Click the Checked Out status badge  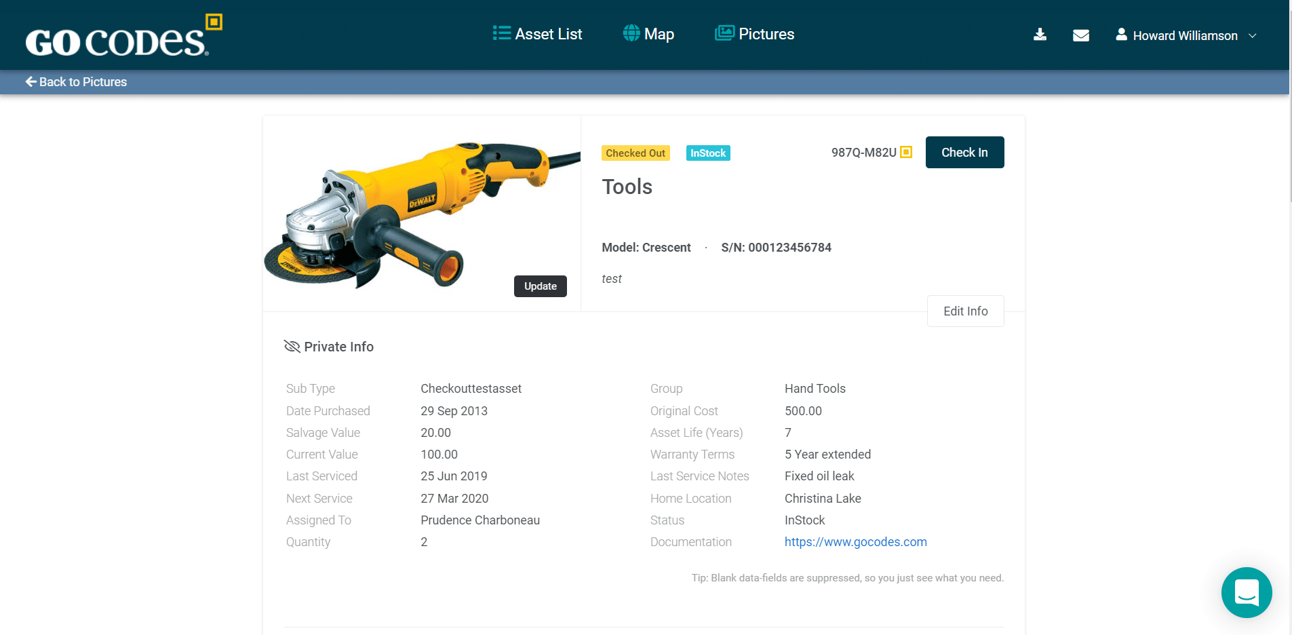coord(635,153)
